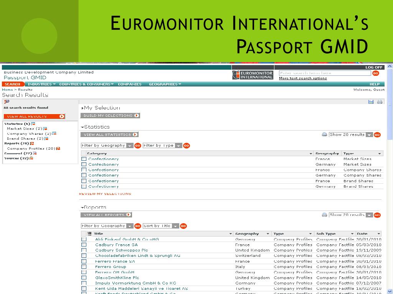The width and height of the screenshot is (393, 294).
Task: Check the Confectionery France Brand Shares row
Action: click(84, 181)
